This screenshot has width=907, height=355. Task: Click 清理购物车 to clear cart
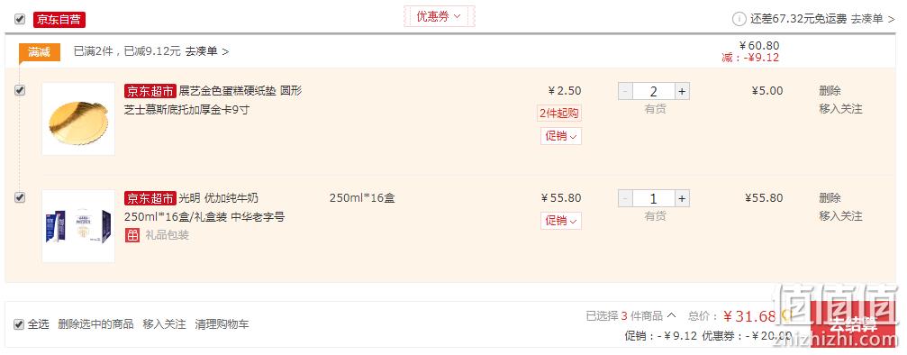coord(222,324)
